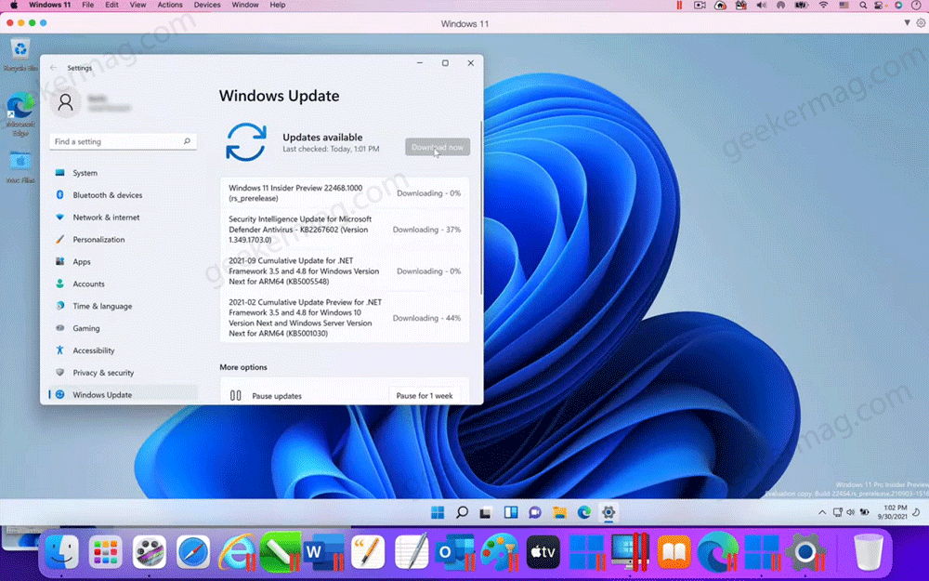
Task: Open System settings category
Action: (124, 173)
